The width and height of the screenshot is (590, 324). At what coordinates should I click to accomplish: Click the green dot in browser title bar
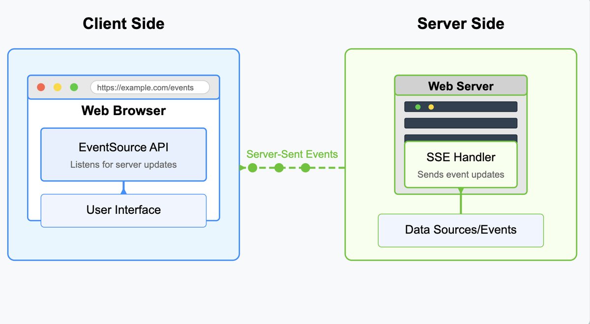click(x=74, y=88)
